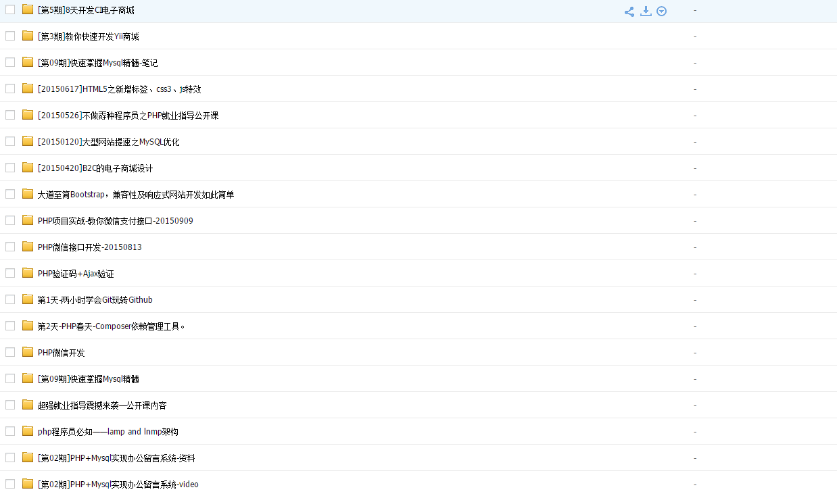Viewport: 837px width, 496px height.
Task: Click the folder icon for 大道至简Bootstrap
Action: click(x=28, y=194)
